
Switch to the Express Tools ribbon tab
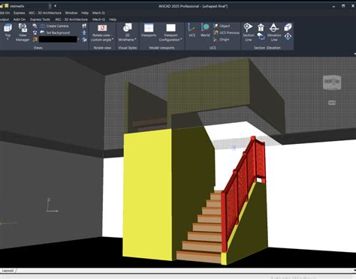(40, 19)
